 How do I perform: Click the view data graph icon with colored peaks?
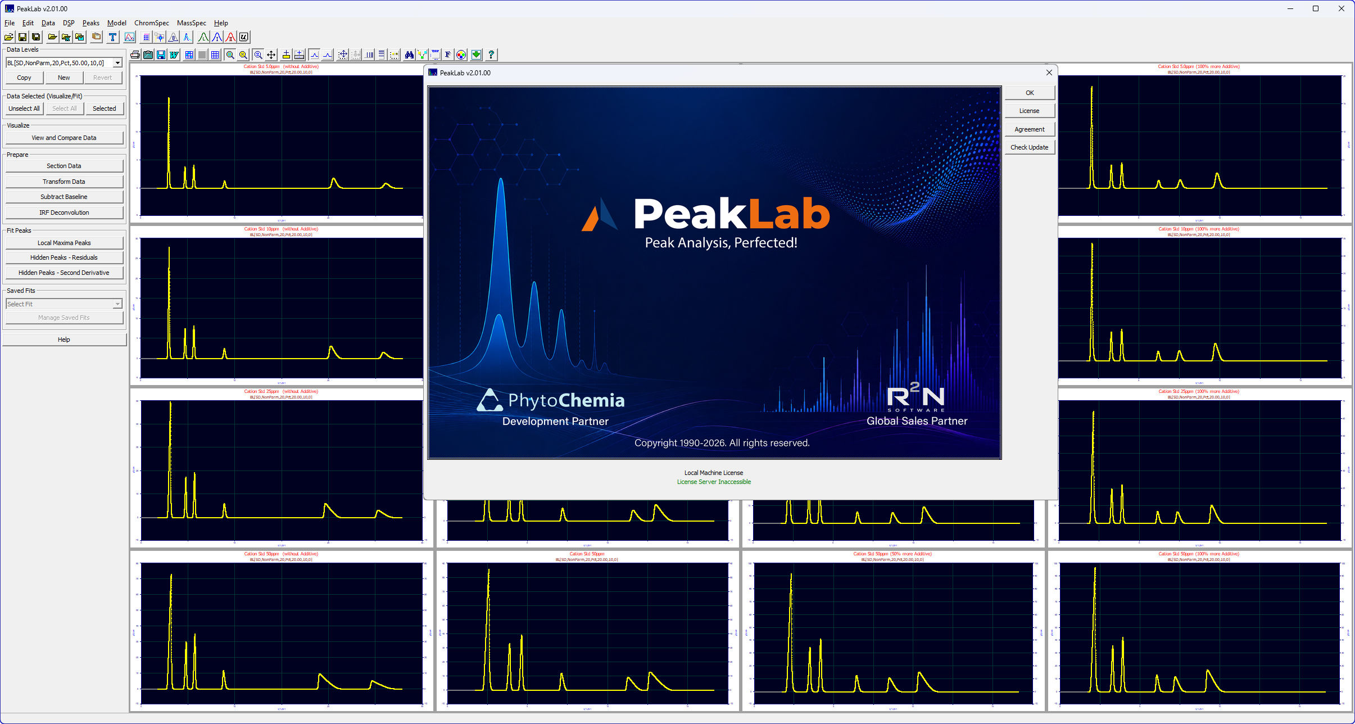point(130,37)
